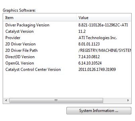The width and height of the screenshot is (135, 121).
Task: Select the Direct3D Version label
Action: [20, 57]
